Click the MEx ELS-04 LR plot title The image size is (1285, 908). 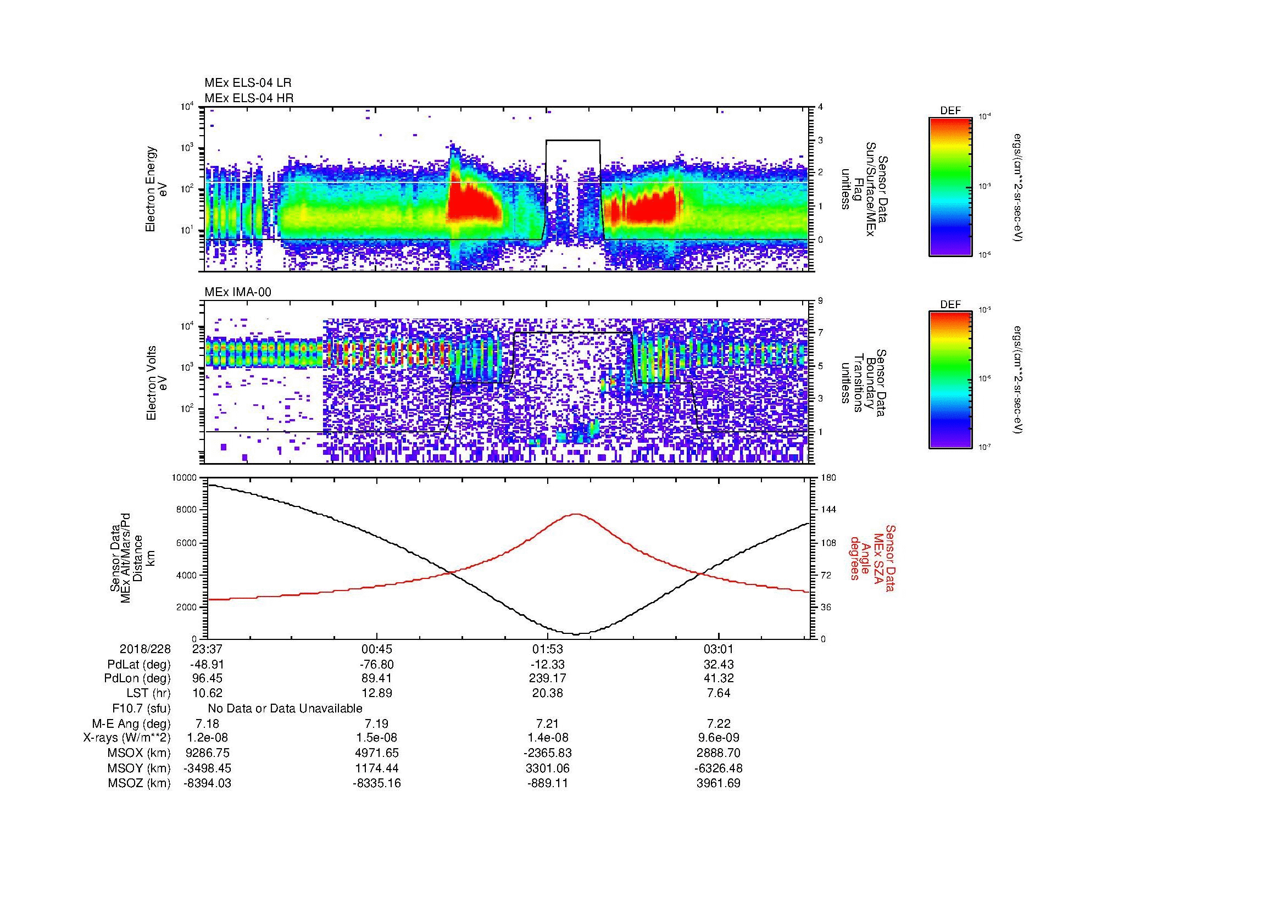[248, 83]
